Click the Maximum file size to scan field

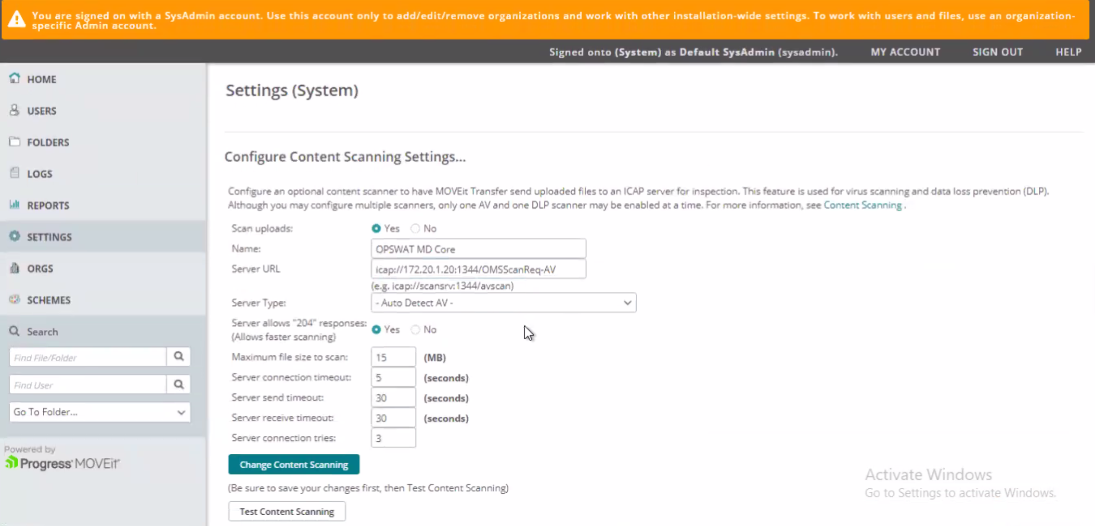pos(393,357)
